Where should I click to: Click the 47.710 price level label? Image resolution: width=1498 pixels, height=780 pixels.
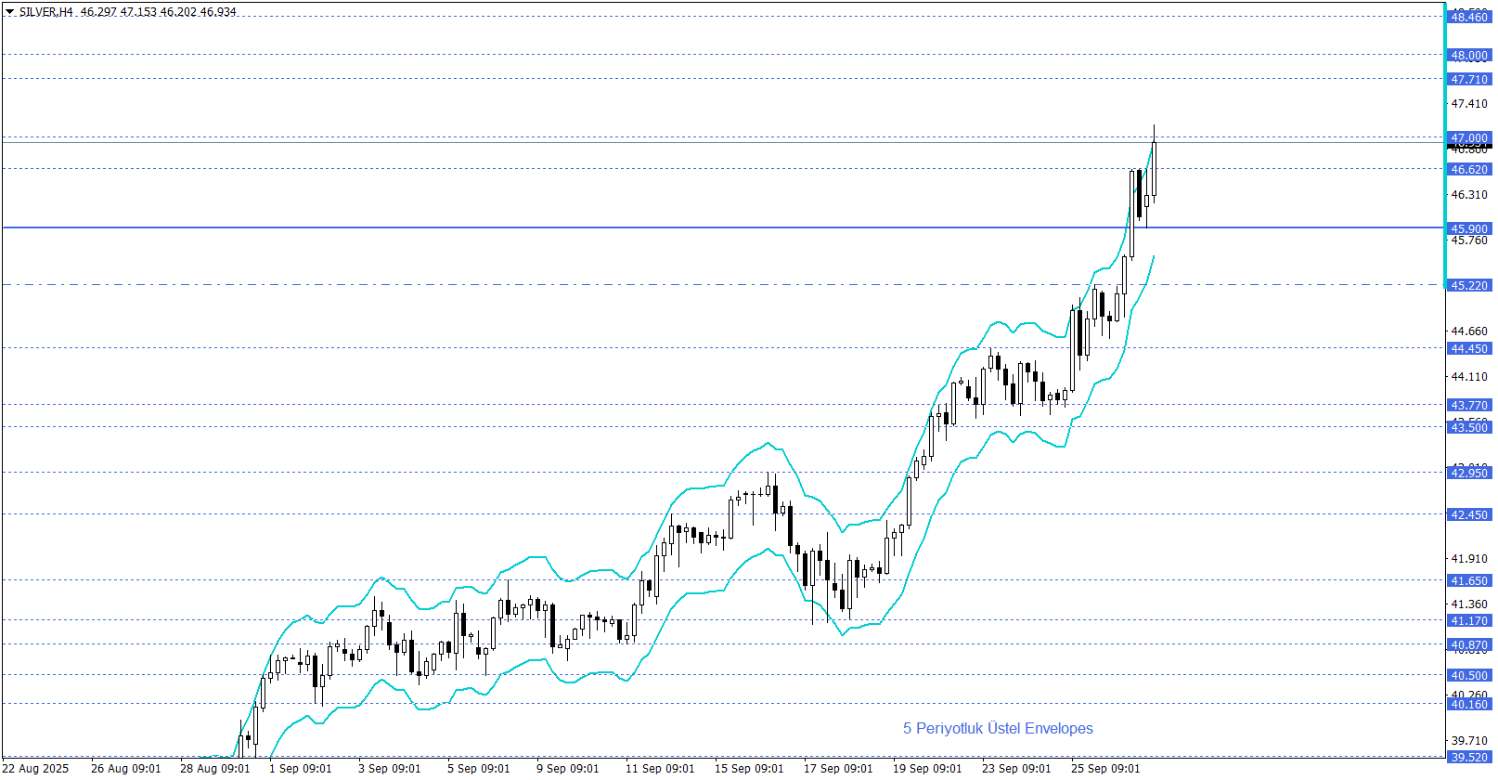tap(1469, 80)
